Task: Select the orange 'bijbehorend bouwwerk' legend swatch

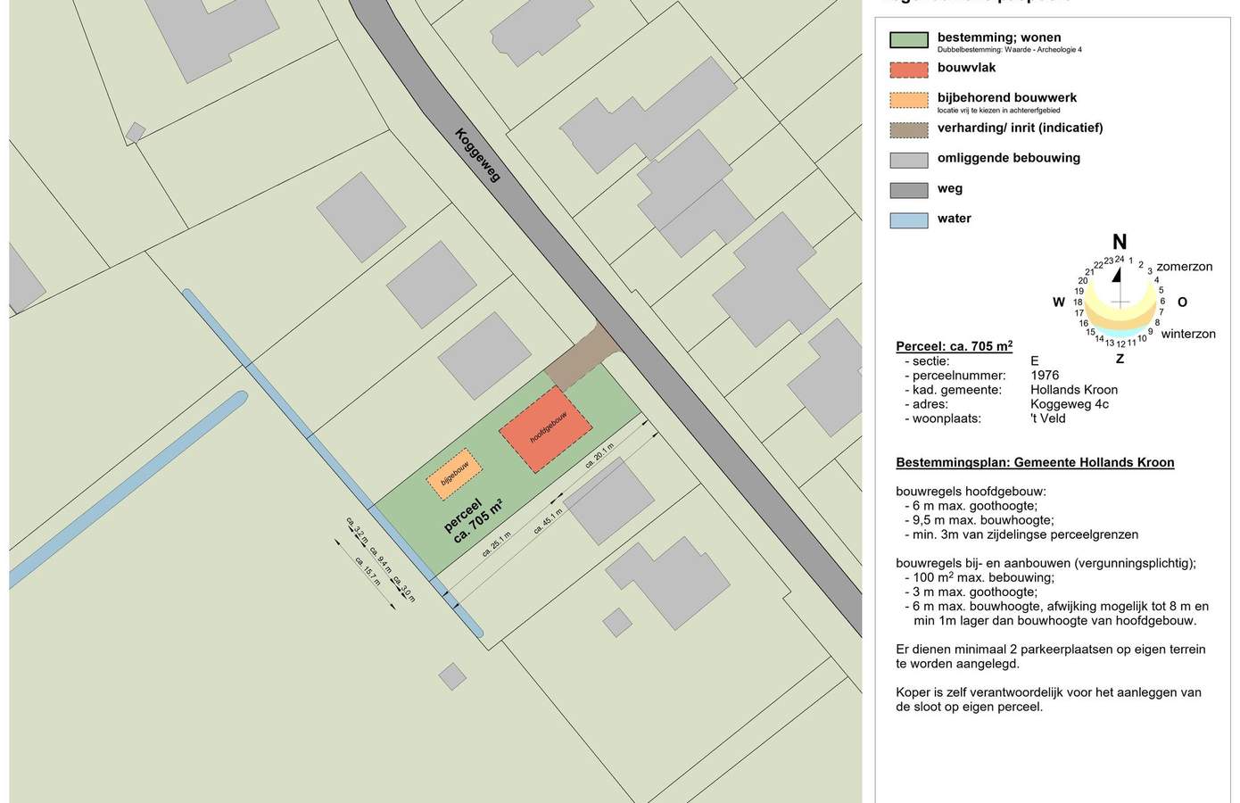Action: tap(909, 100)
